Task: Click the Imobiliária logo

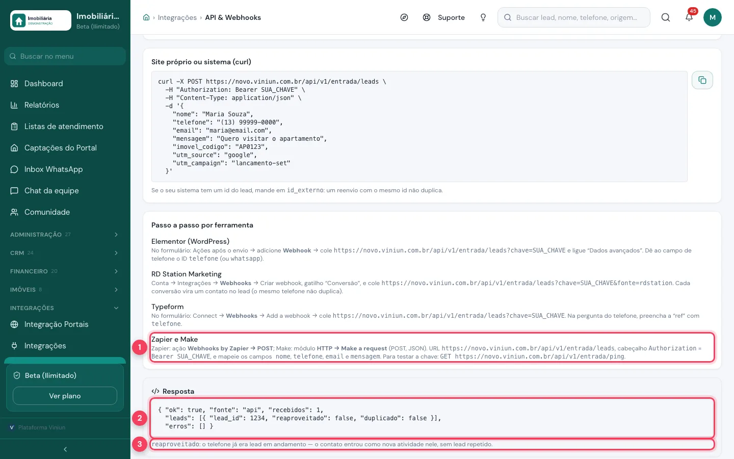Action: (41, 20)
